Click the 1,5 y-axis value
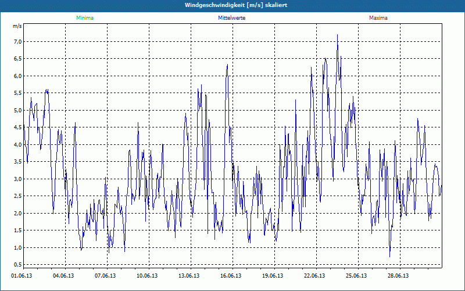 (x=19, y=230)
